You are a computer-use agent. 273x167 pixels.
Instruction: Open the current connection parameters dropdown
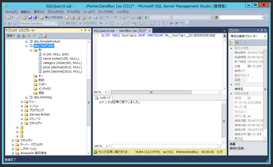tap(265, 36)
